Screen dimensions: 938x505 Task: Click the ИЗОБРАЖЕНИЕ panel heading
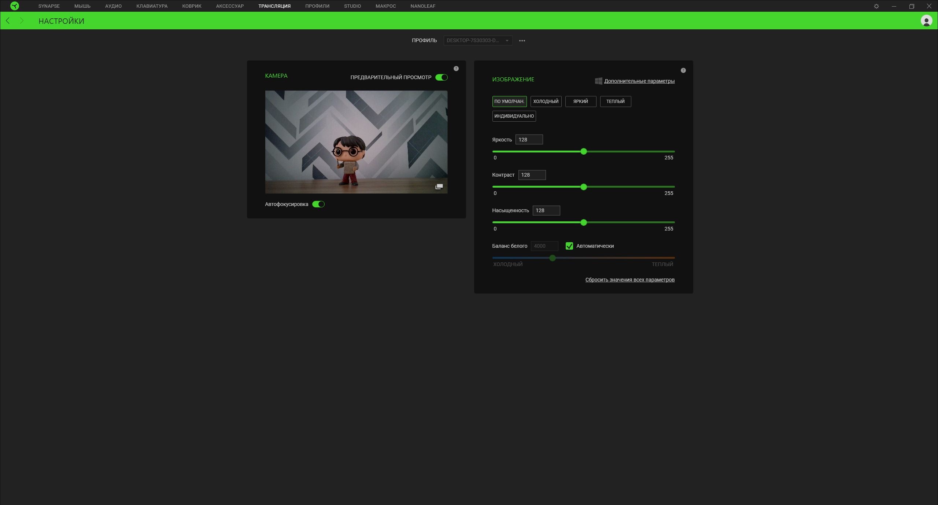pos(513,80)
